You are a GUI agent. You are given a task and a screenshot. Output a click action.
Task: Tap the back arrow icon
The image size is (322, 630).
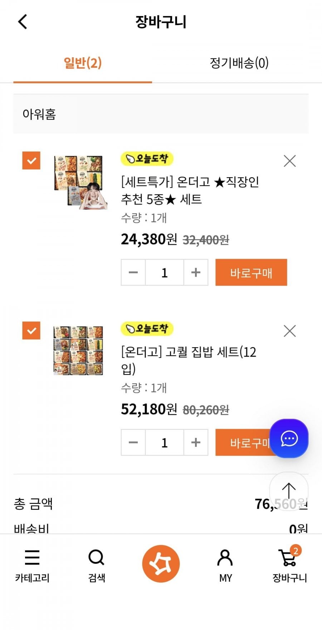point(23,22)
